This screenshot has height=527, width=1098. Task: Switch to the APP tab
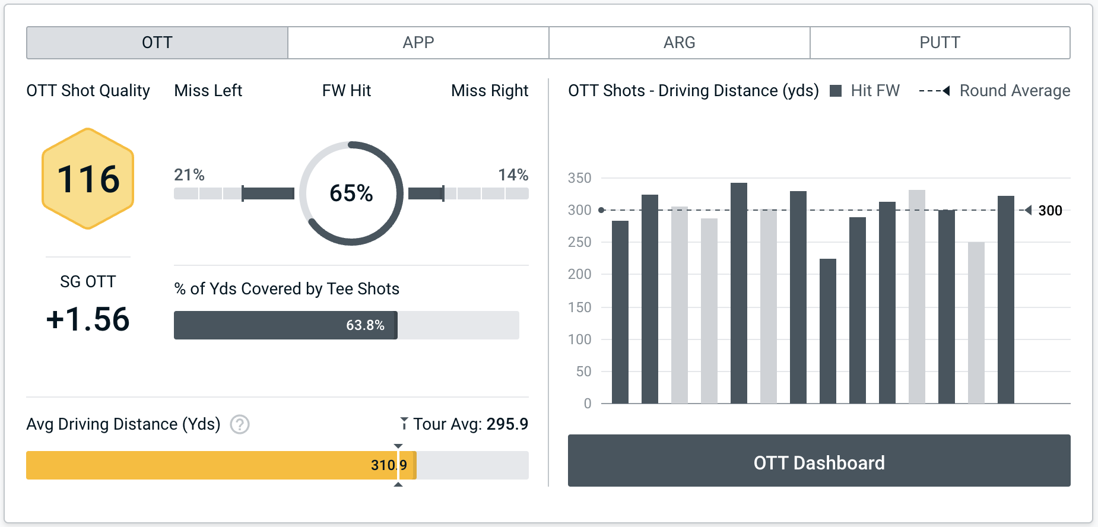tap(418, 43)
